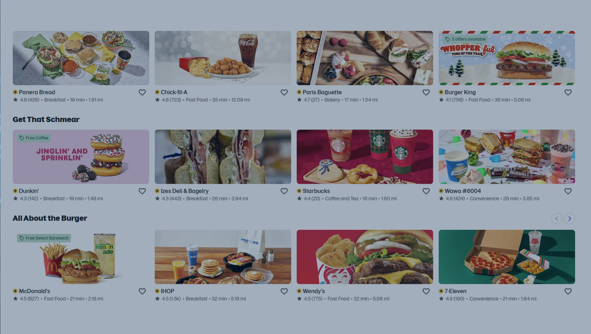Toggle the heart for Chick-fil-A

(x=284, y=92)
